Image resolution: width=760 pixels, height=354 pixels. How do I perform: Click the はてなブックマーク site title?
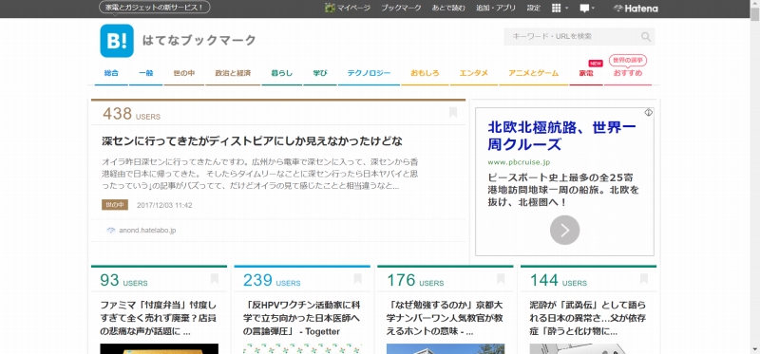(199, 41)
